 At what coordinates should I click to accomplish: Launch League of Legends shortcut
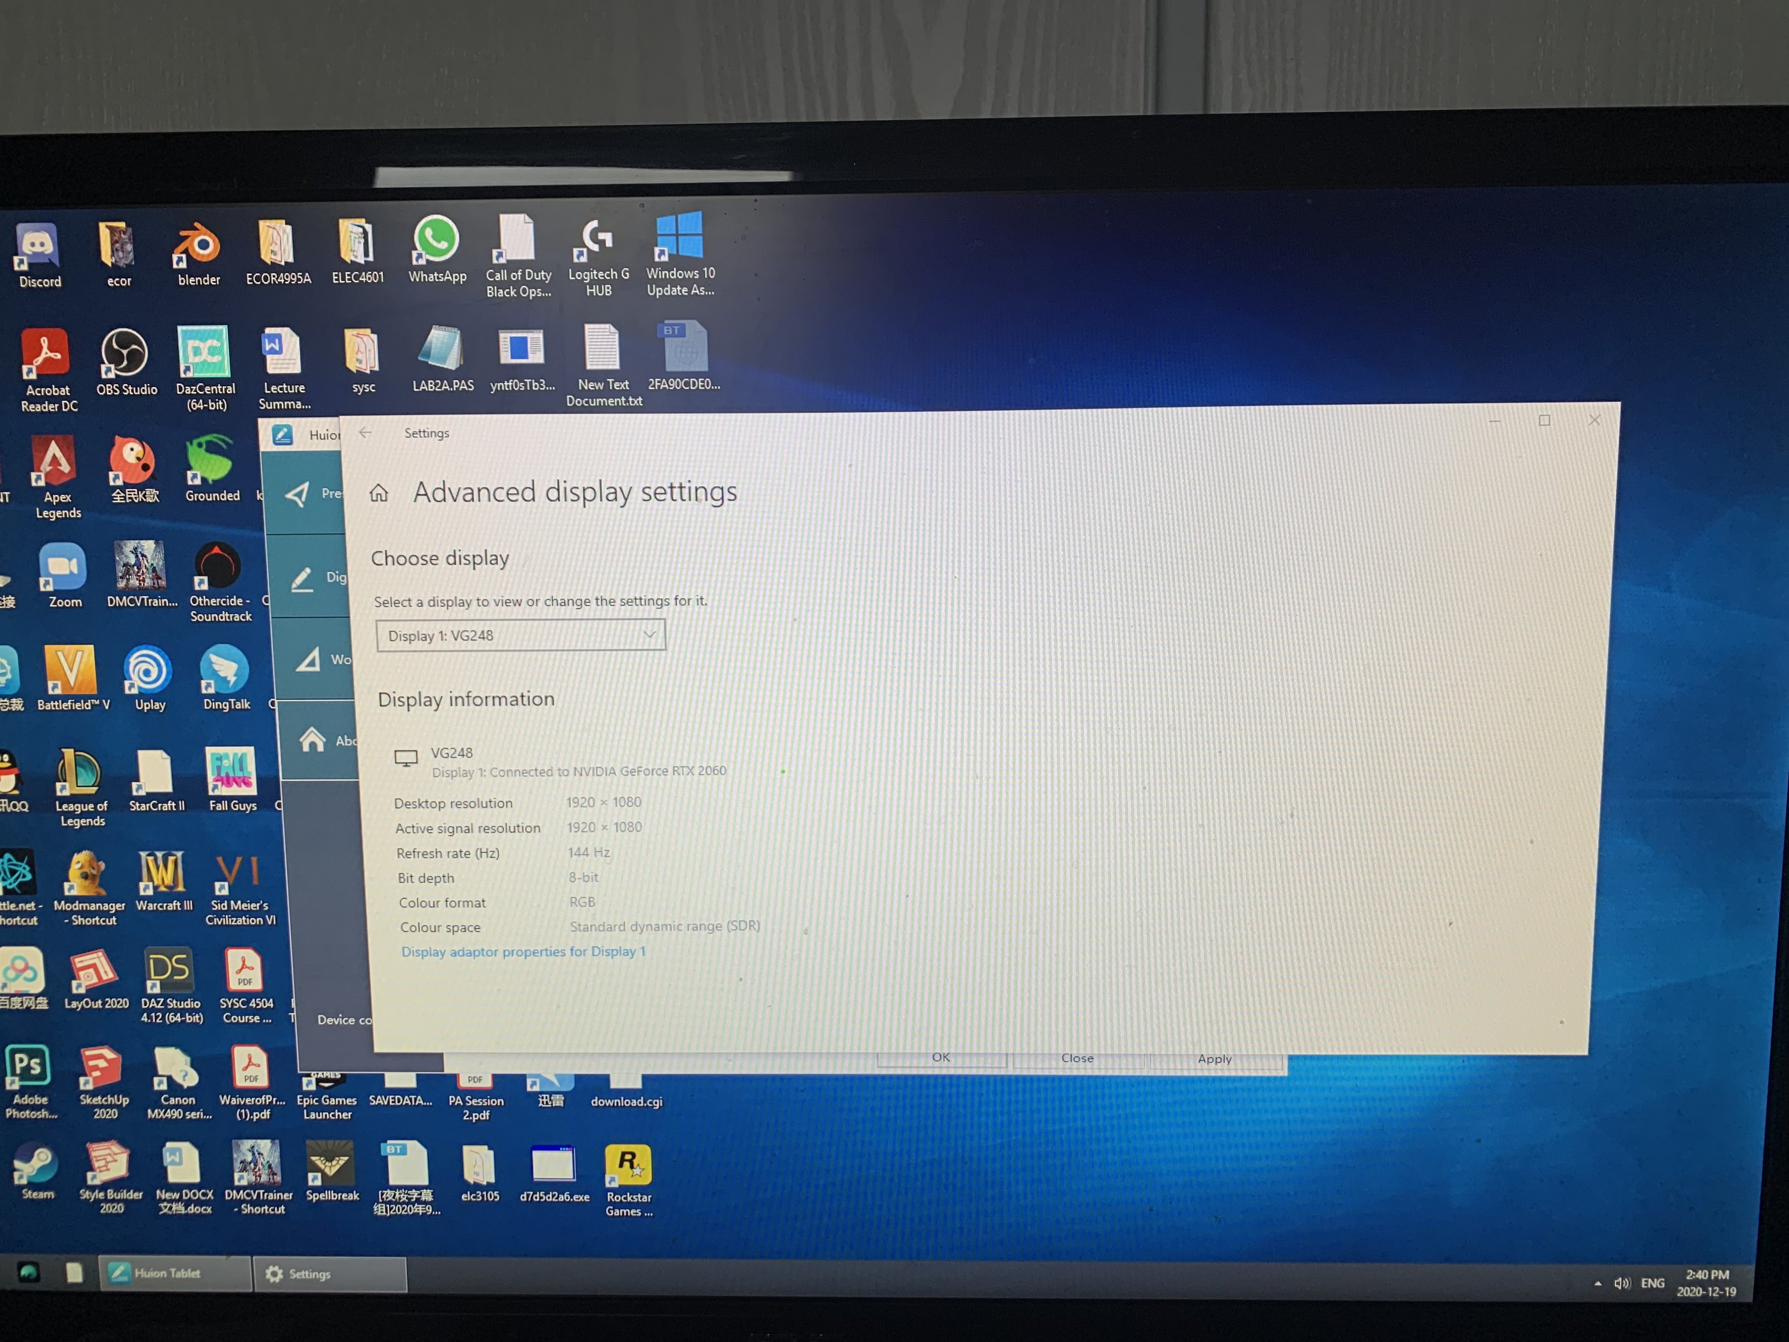pos(81,787)
